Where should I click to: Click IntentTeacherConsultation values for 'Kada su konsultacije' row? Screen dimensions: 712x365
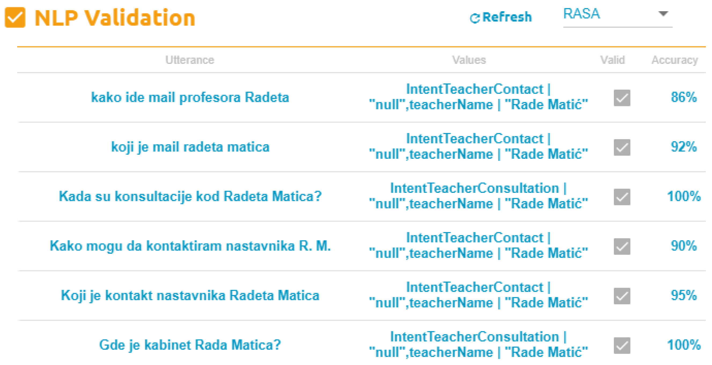pos(478,196)
